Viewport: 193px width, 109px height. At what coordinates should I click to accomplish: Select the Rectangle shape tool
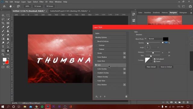(x=3, y=51)
